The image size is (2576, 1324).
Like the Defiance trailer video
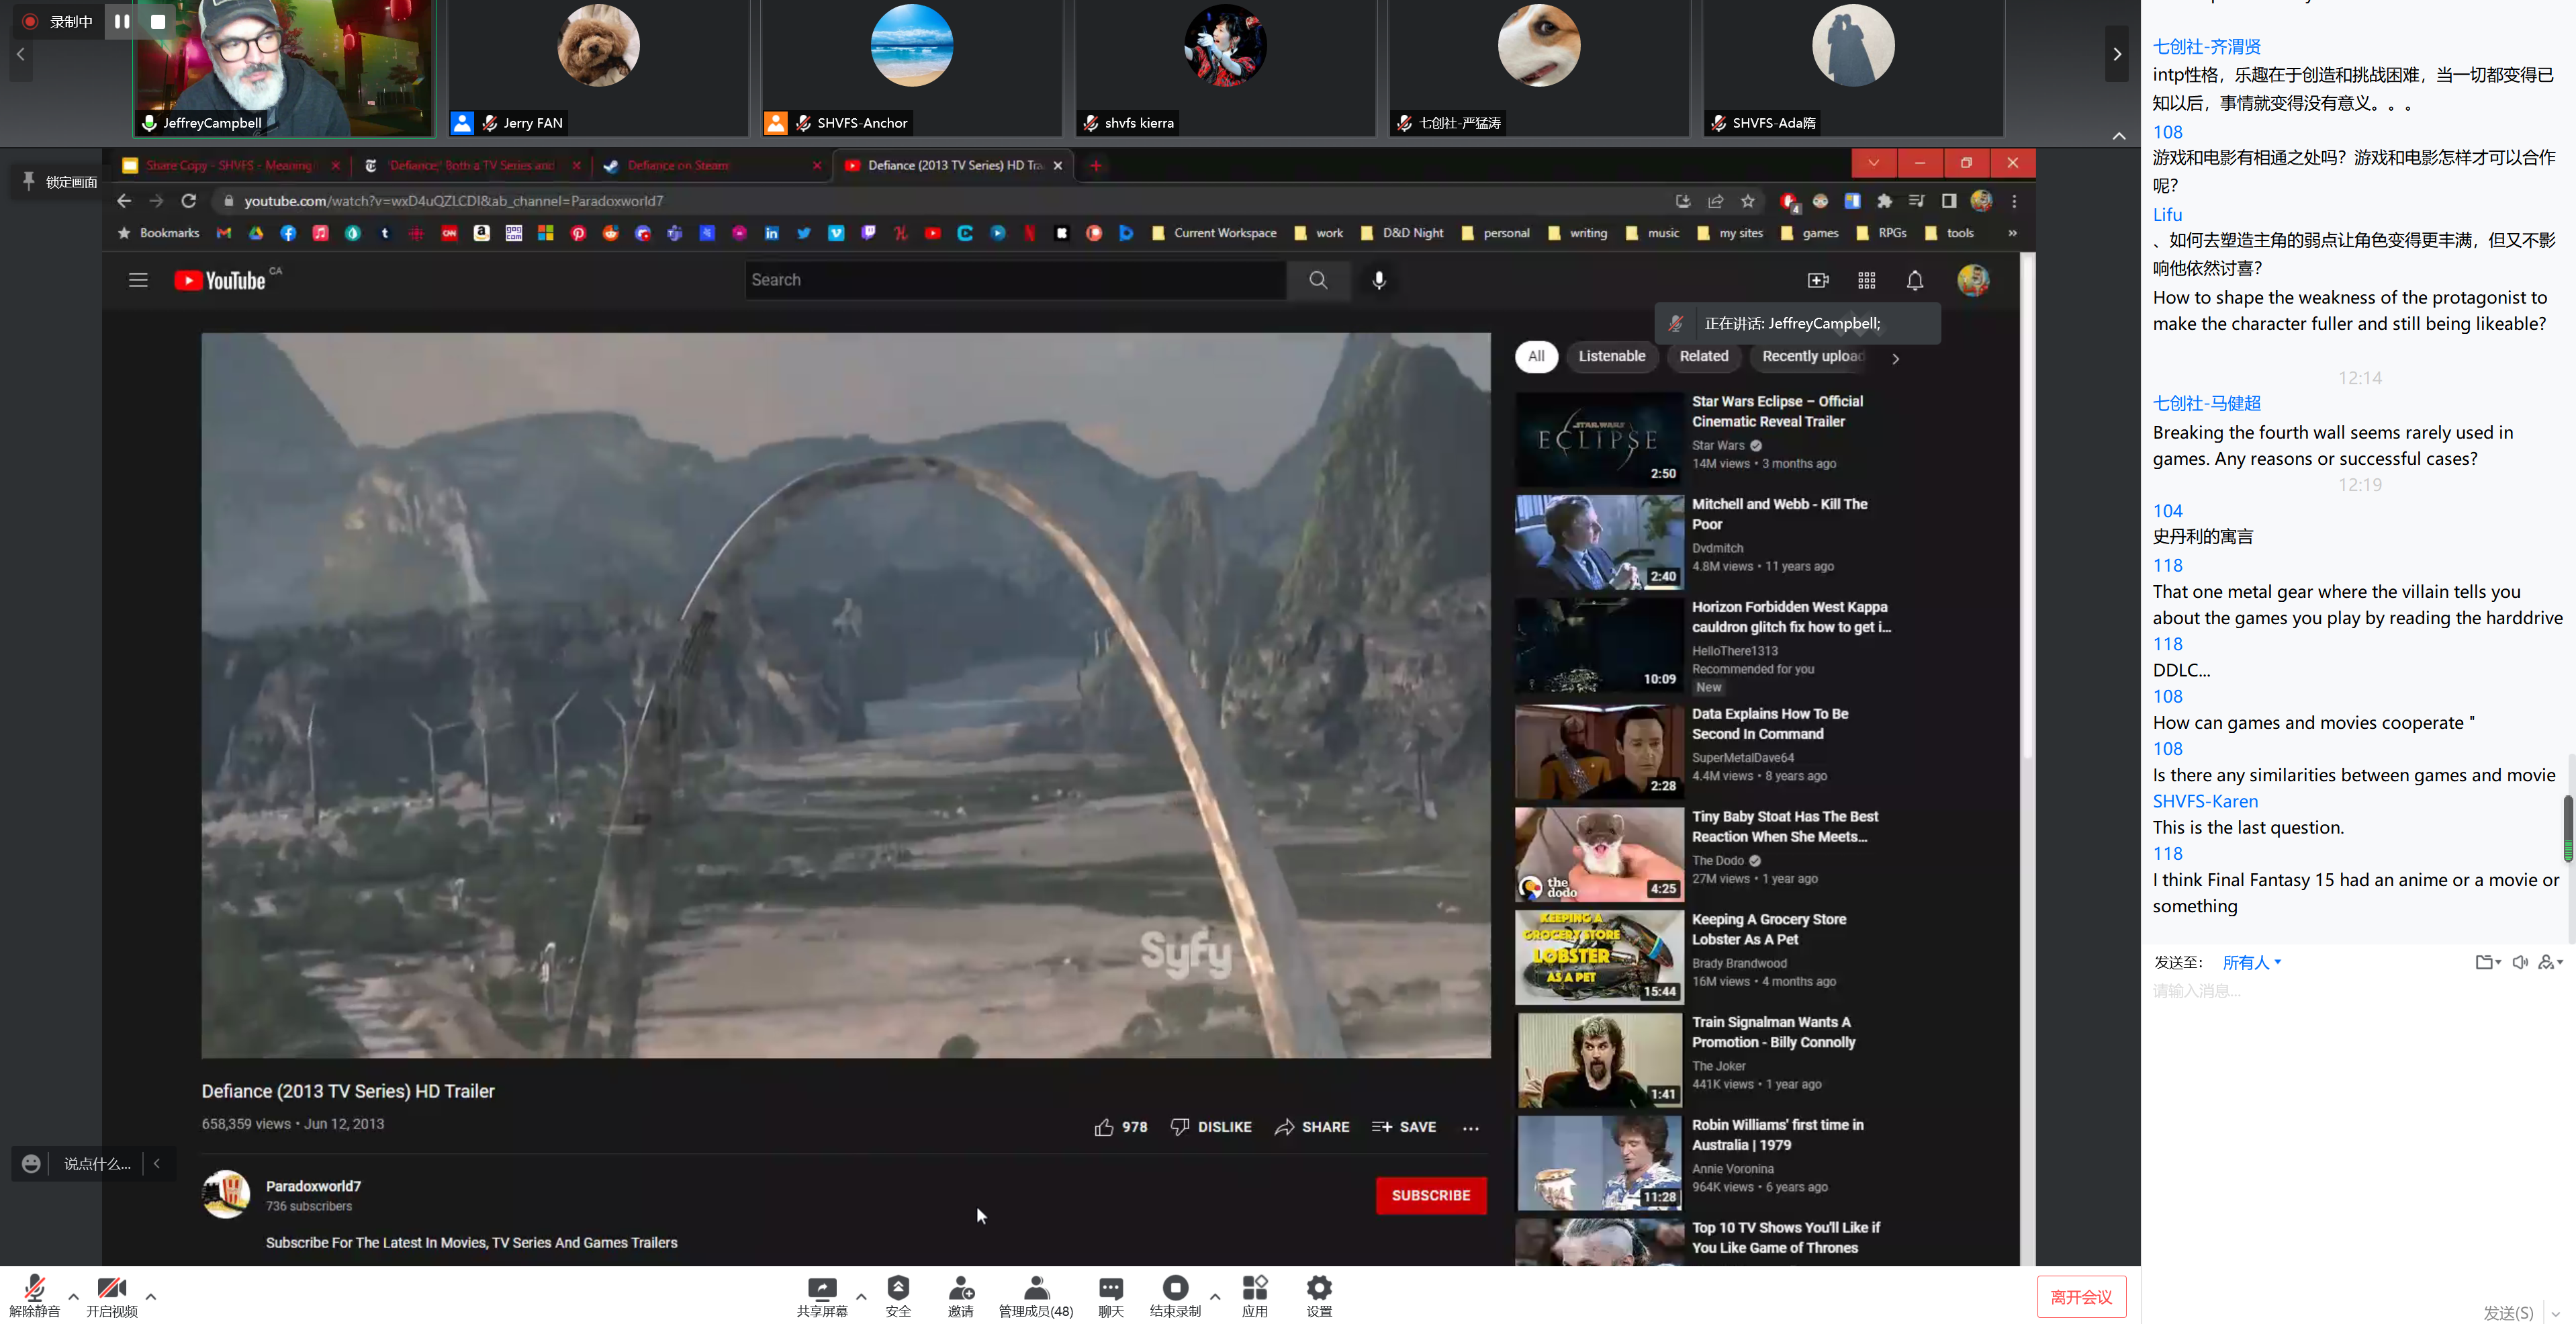1120,1127
